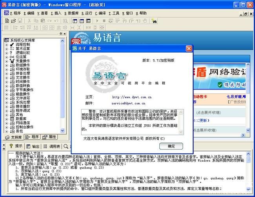The image size is (255, 197).
Task: Open the 易语言 application menu icon
Action: click(x=6, y=13)
